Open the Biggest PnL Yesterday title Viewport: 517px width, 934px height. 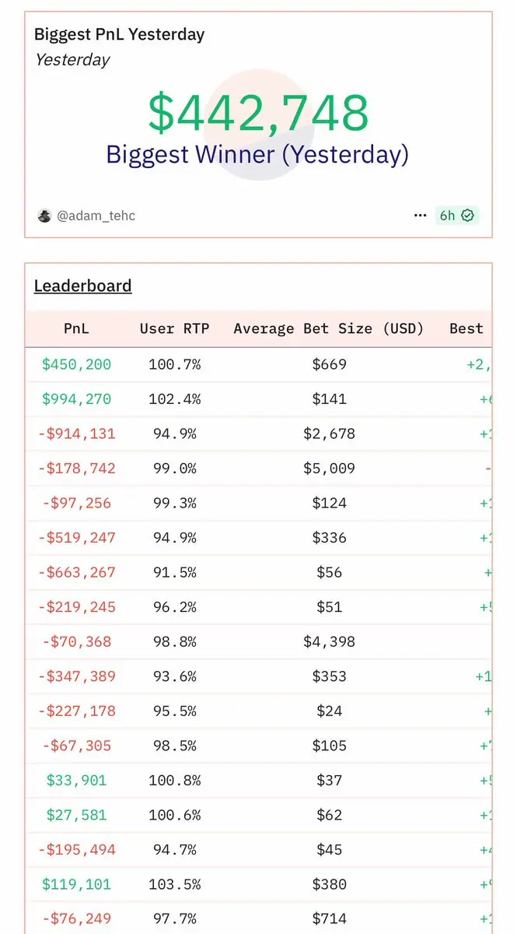(119, 34)
